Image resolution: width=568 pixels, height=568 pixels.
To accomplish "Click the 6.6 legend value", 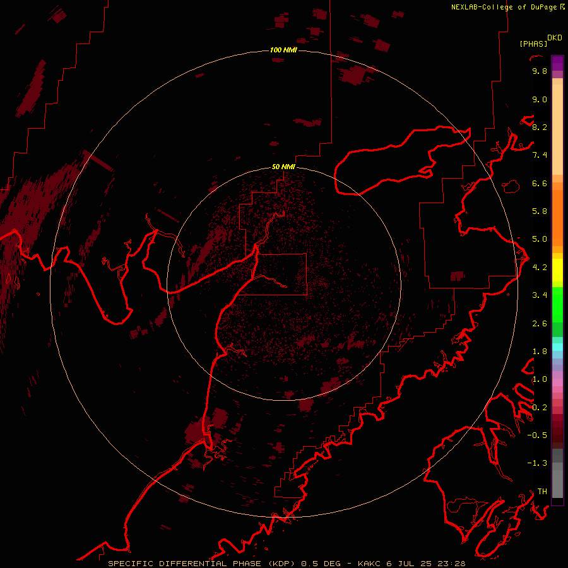I will click(x=540, y=183).
